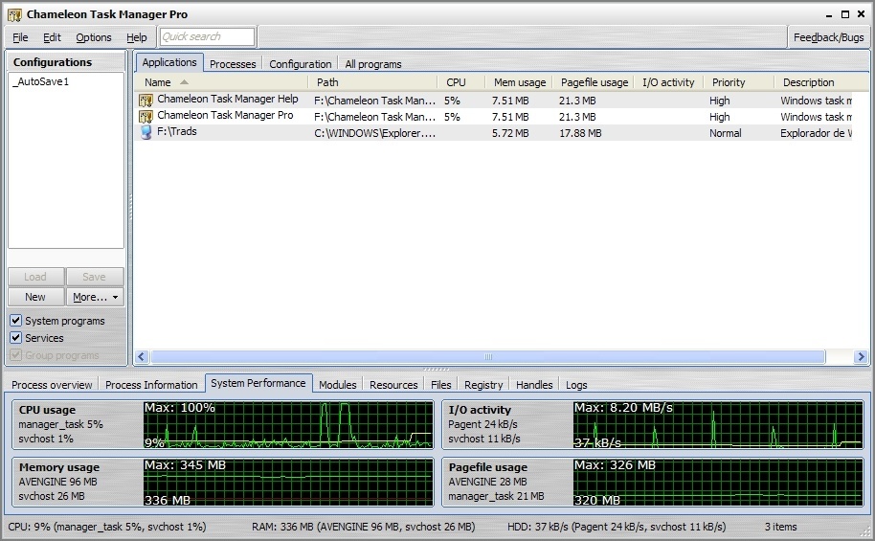Sort by the Path column header
This screenshot has height=541, width=875.
(372, 82)
